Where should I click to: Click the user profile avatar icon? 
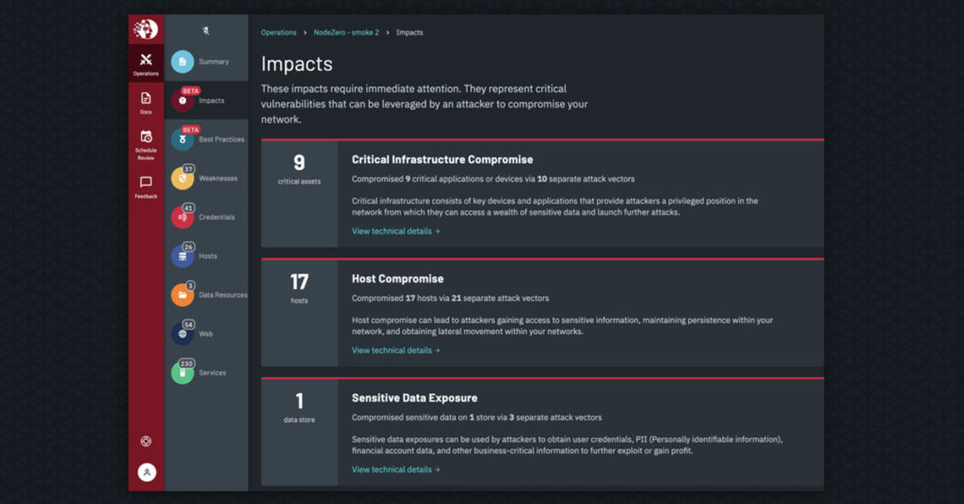[x=146, y=472]
